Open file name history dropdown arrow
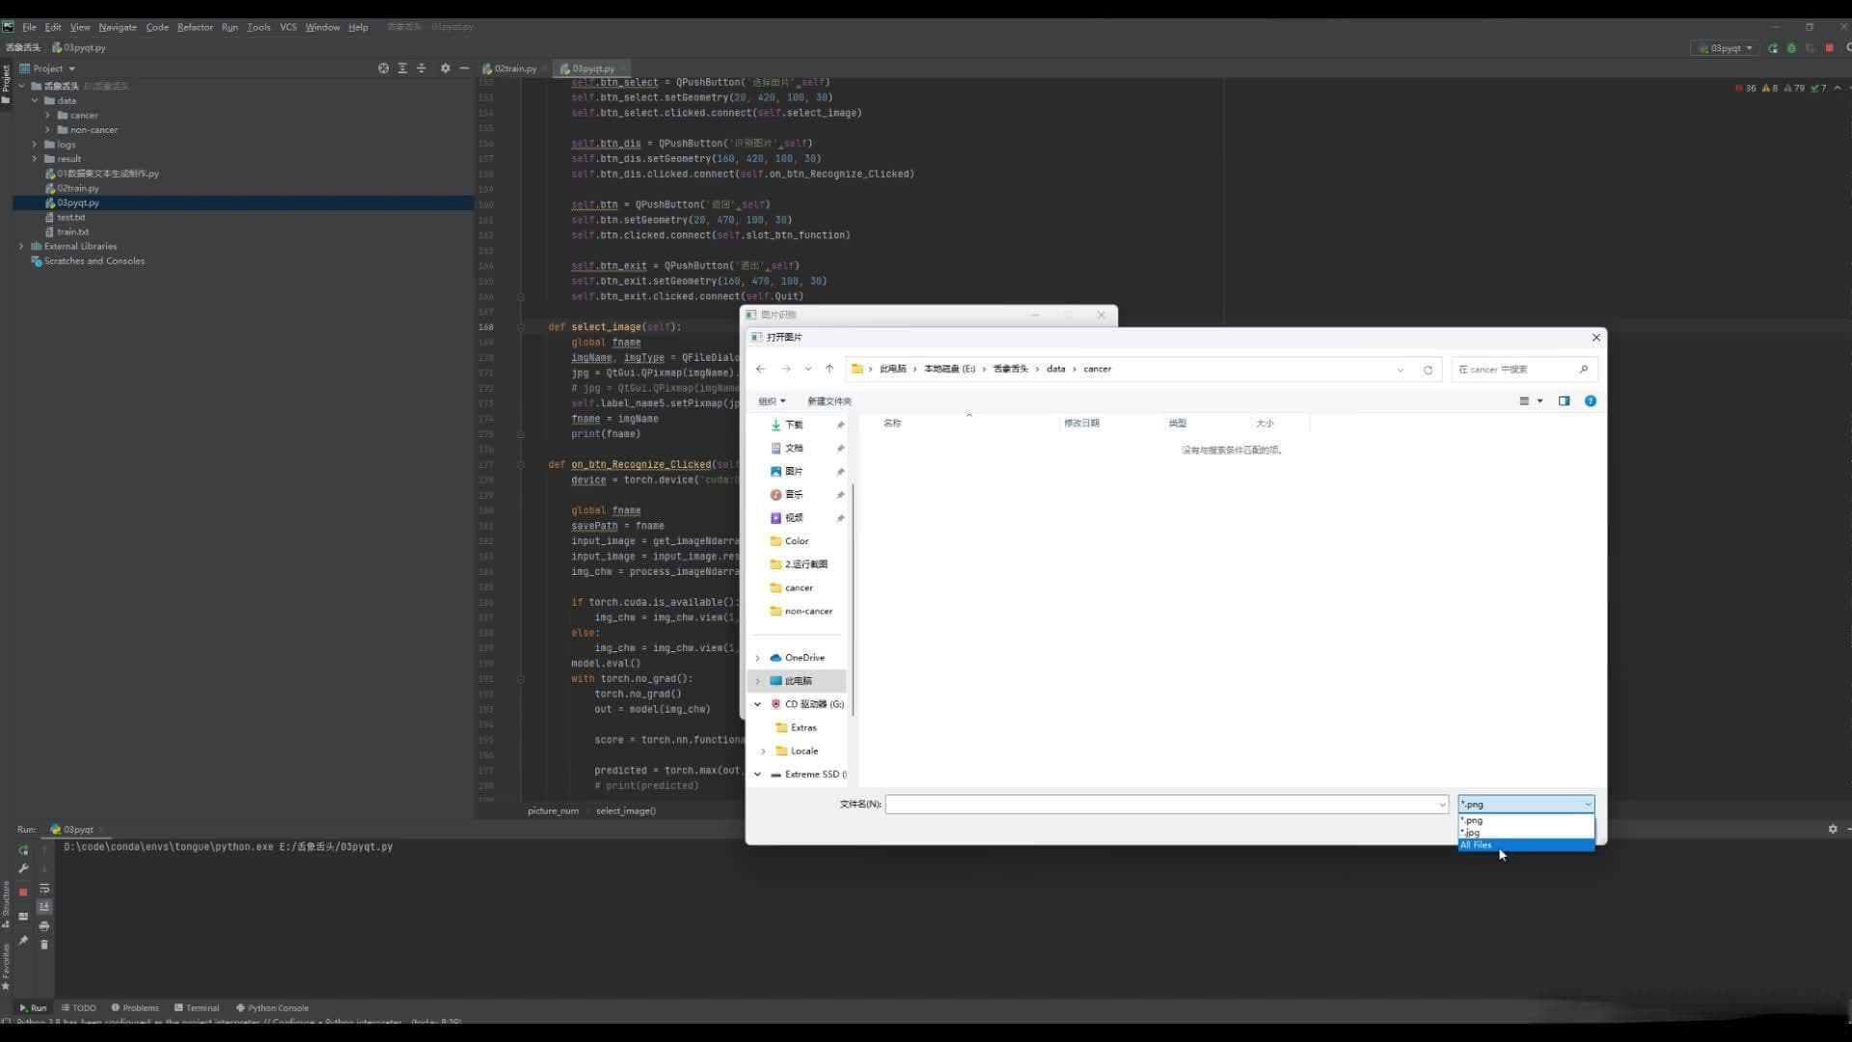 [x=1442, y=804]
